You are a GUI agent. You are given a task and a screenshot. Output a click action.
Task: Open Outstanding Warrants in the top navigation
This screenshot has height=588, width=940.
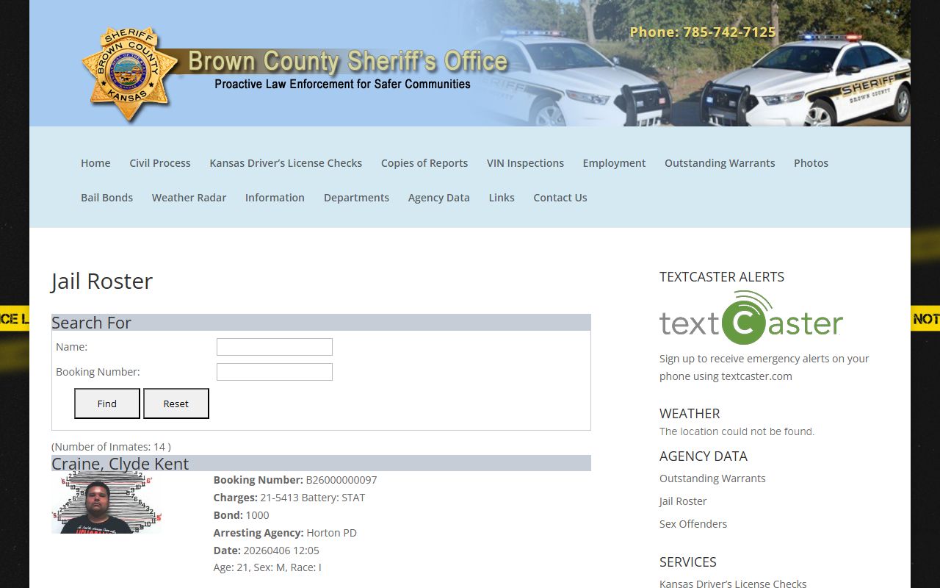720,163
